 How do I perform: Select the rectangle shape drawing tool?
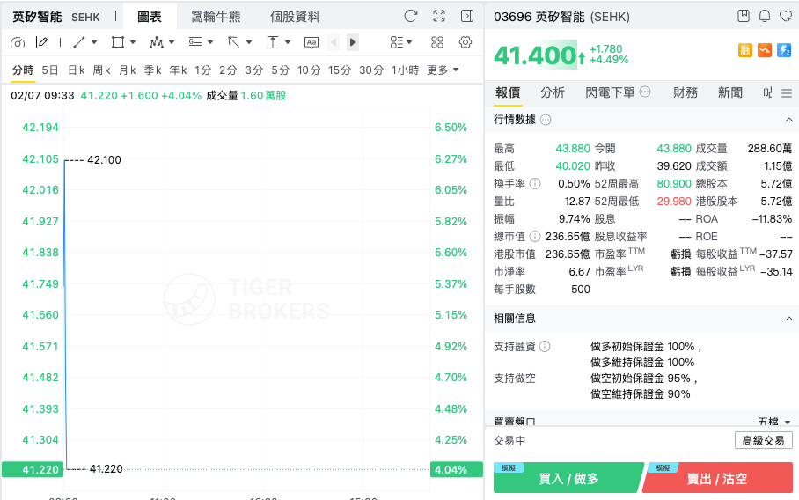pos(118,42)
